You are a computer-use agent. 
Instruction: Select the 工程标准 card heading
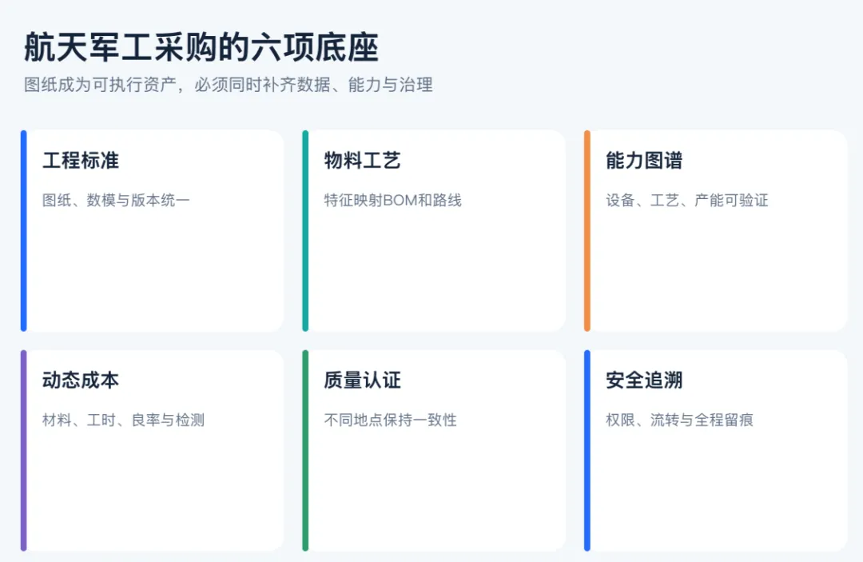point(81,161)
